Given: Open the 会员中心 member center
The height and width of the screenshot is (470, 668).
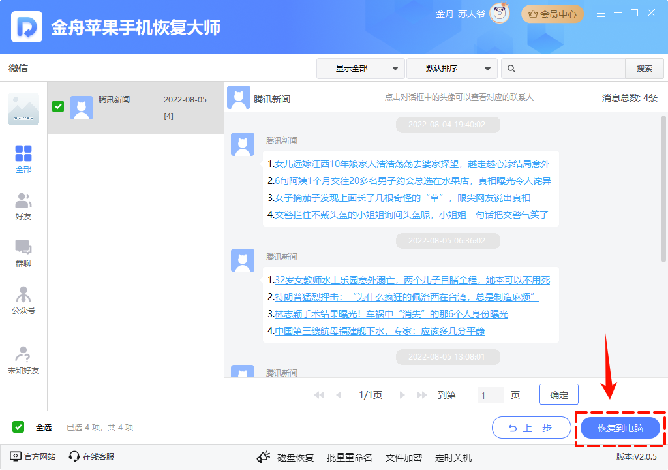Looking at the screenshot, I should [x=552, y=14].
